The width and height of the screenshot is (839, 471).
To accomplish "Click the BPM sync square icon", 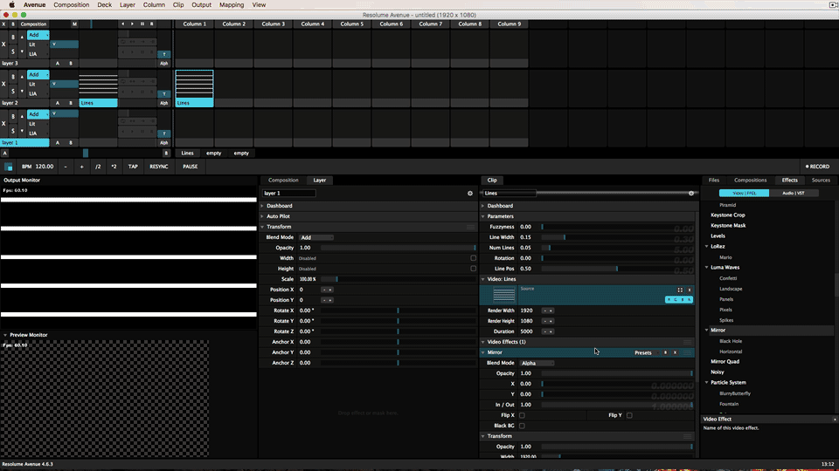I will coord(8,167).
